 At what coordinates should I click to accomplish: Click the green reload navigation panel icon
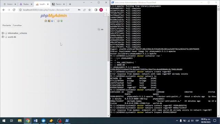pos(62,21)
